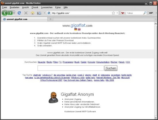Click the Firefox logo in the title bar
Image resolution: width=158 pixels, height=120 pixels.
[2, 3]
